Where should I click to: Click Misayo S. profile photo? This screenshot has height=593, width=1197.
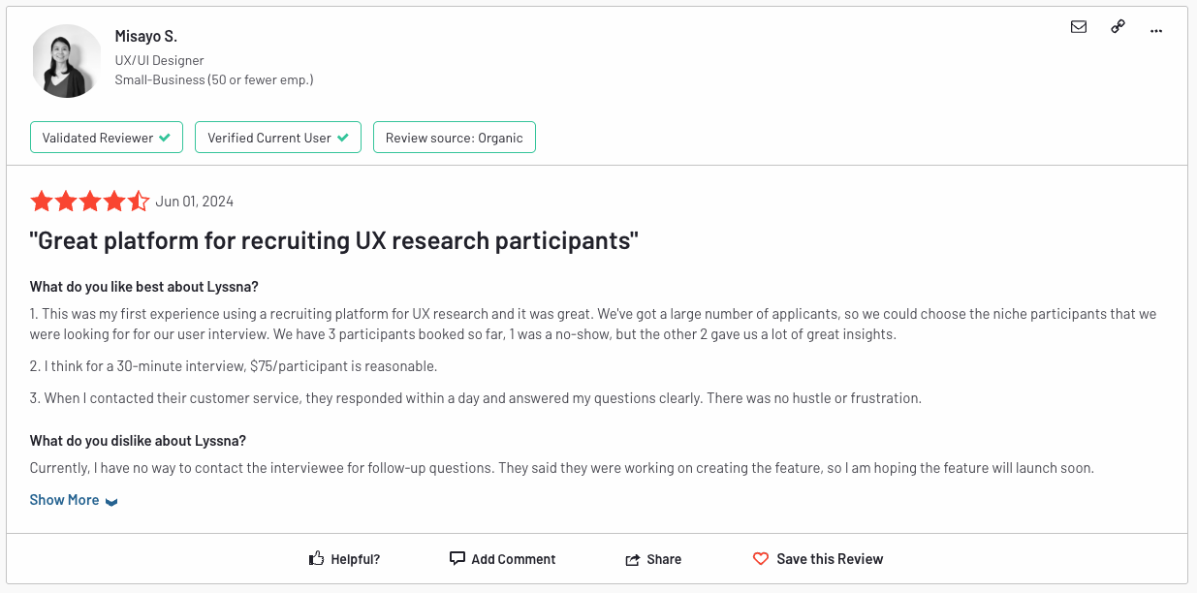(x=67, y=61)
